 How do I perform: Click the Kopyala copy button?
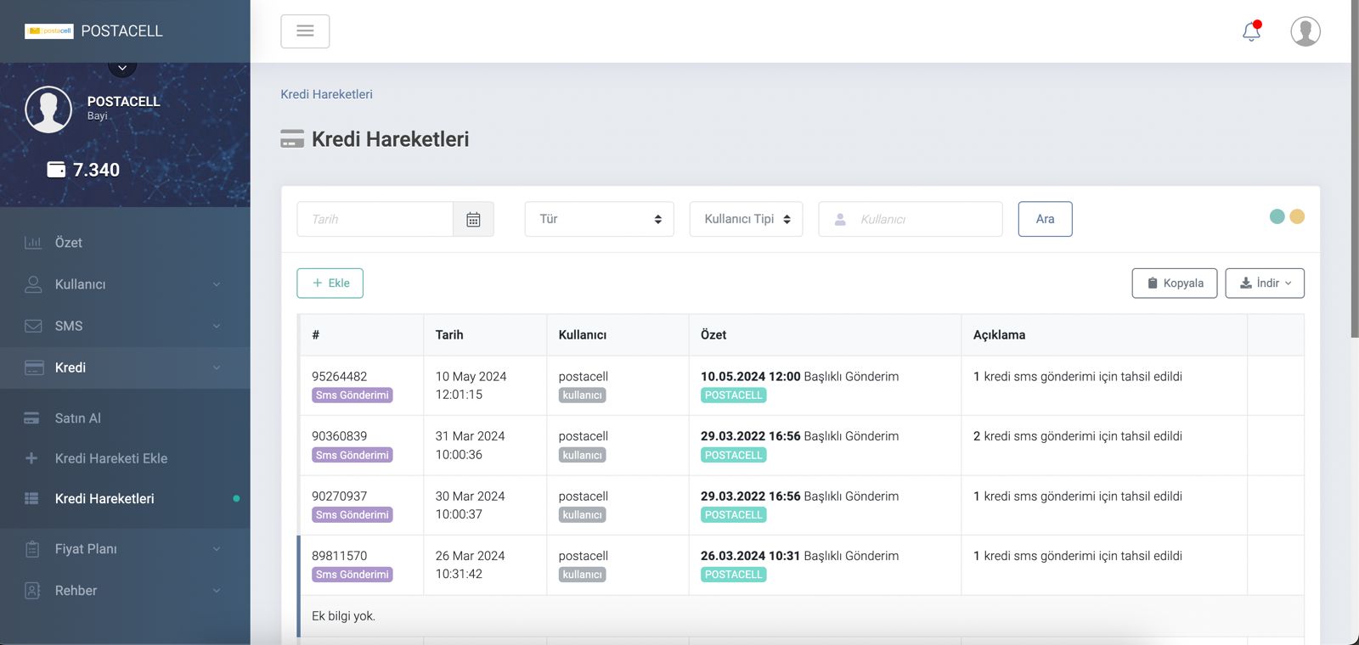[x=1175, y=283]
